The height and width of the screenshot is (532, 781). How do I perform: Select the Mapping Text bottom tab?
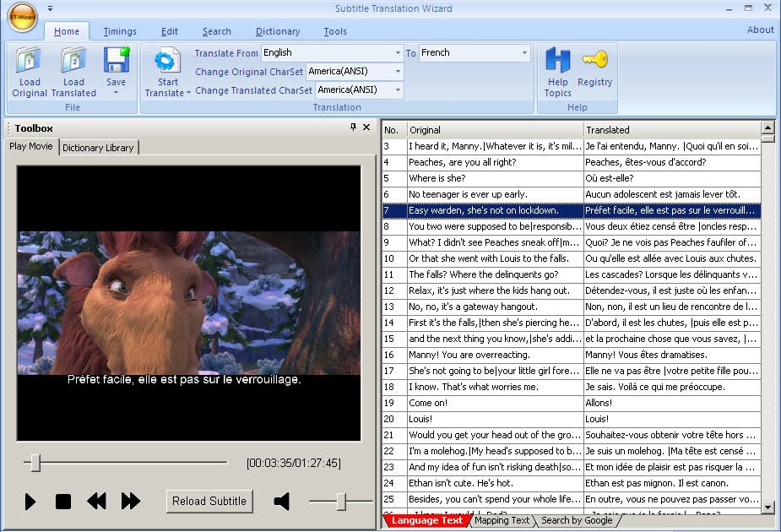[502, 520]
